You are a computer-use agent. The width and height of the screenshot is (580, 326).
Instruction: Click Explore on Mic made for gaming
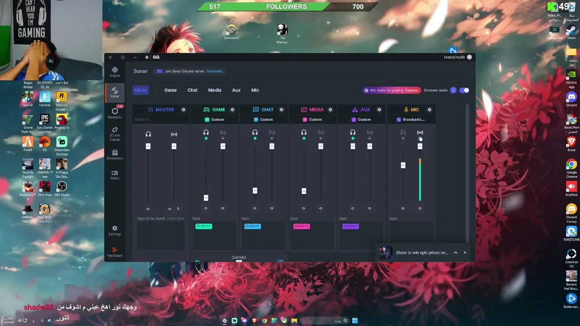click(x=411, y=90)
